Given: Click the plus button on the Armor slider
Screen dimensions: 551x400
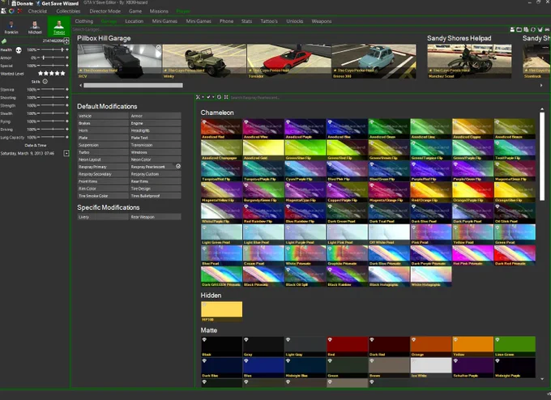Looking at the screenshot, I should coord(66,57).
